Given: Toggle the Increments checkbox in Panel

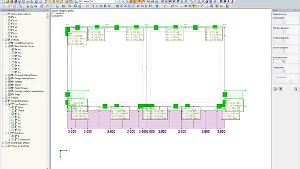Looking at the screenshot, I should point(275,77).
